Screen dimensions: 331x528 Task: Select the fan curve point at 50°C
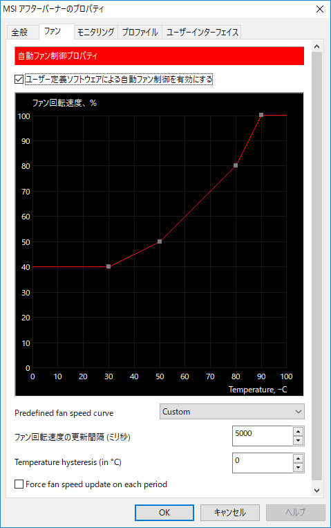point(160,242)
